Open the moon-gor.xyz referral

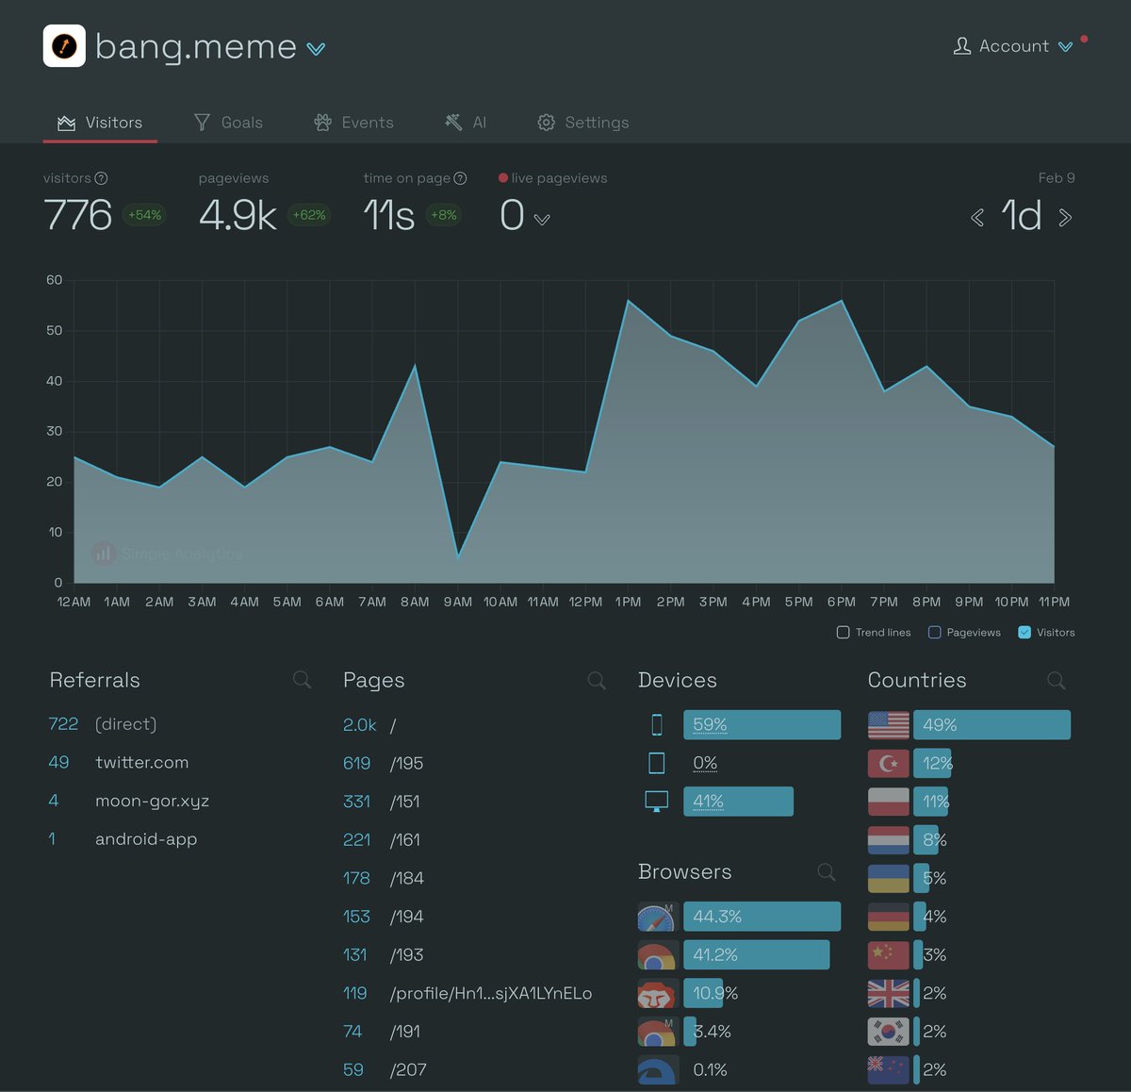(x=152, y=801)
